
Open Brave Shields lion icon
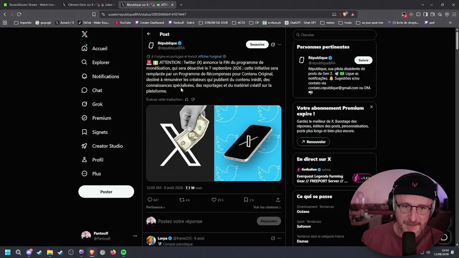coord(345,14)
